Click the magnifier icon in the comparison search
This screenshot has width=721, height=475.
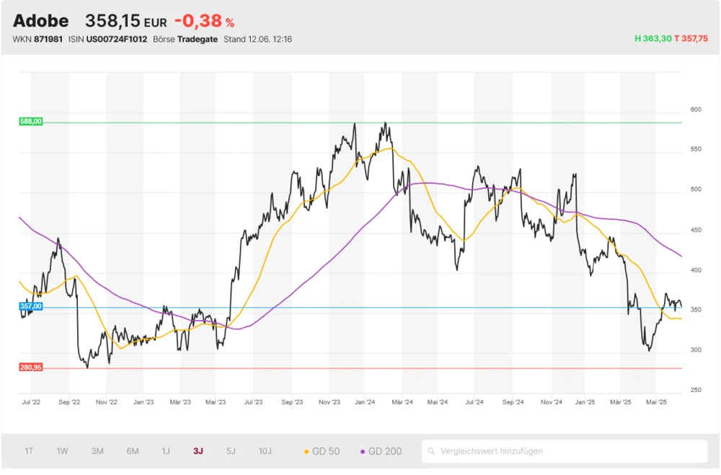[431, 451]
